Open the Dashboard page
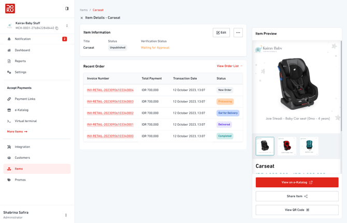Viewport: 347px width, 223px height. pos(22,50)
